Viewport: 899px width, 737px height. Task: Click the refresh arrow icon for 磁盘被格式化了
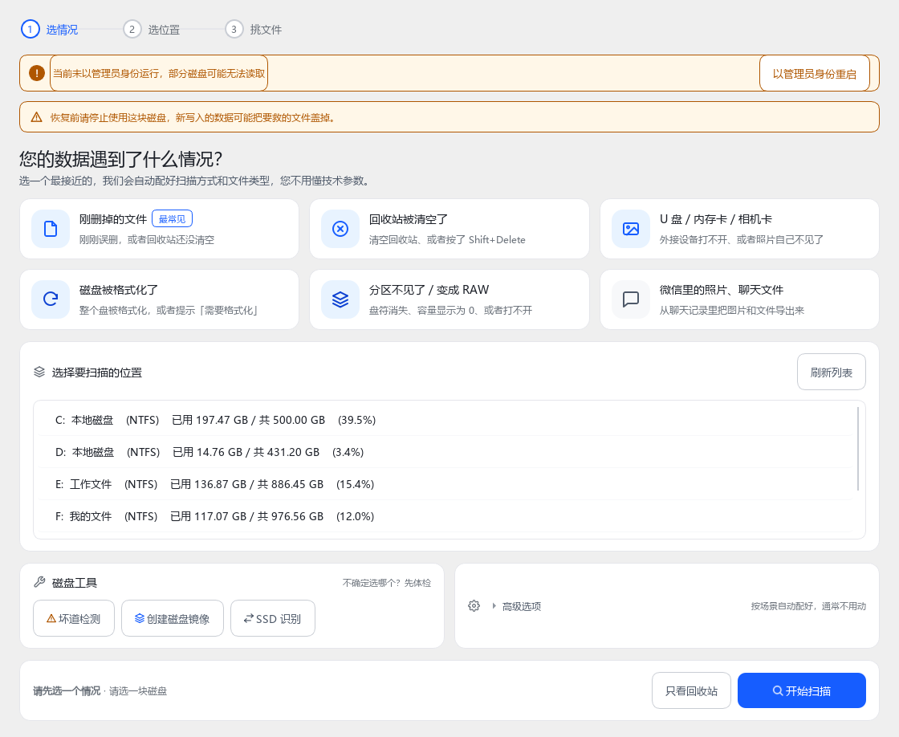(x=51, y=299)
